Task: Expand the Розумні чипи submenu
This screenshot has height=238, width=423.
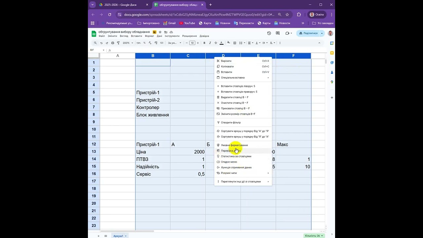Action: pos(243,173)
